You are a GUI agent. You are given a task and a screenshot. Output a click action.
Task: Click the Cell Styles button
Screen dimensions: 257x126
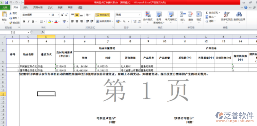171,16
